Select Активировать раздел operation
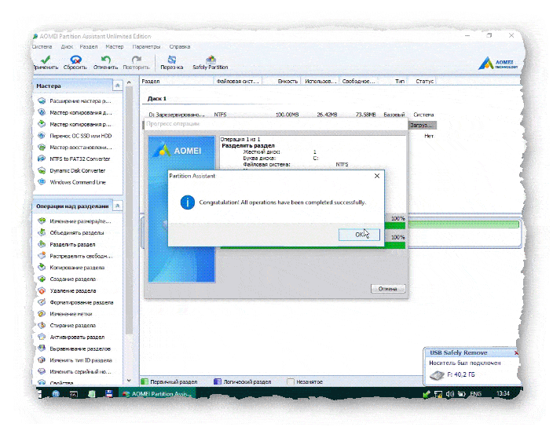 [71, 338]
